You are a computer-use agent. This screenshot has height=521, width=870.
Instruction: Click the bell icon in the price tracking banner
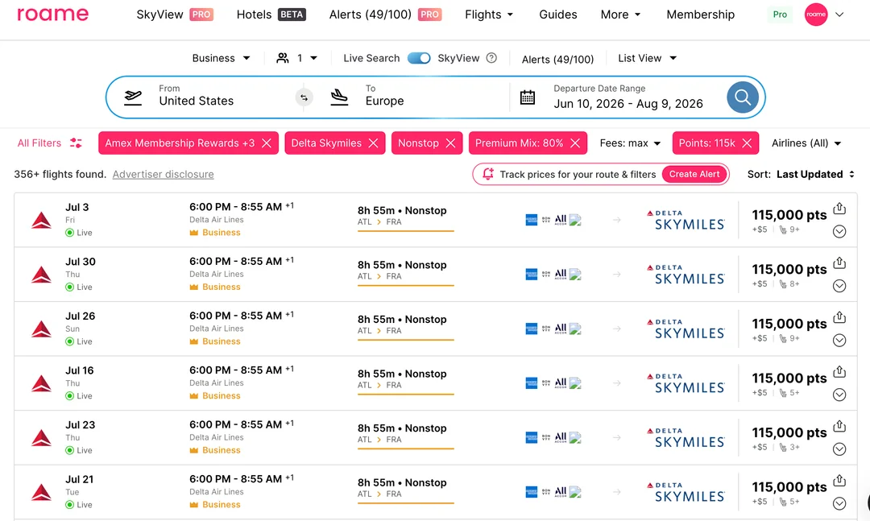(x=487, y=174)
